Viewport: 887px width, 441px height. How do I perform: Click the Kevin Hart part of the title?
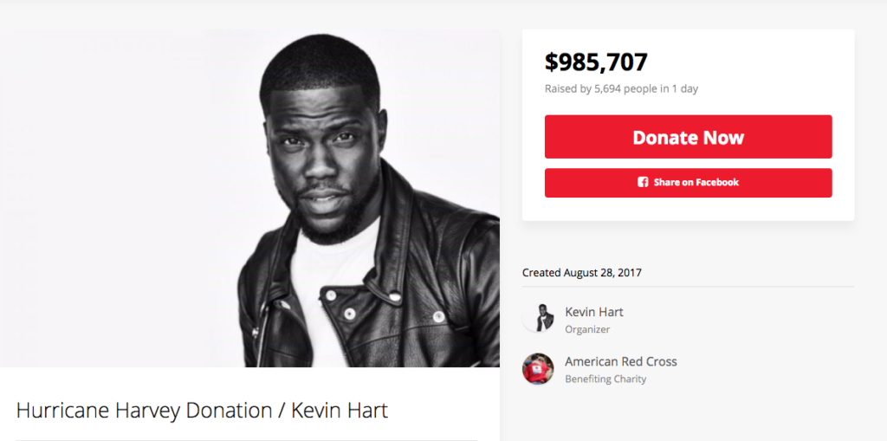click(x=340, y=410)
